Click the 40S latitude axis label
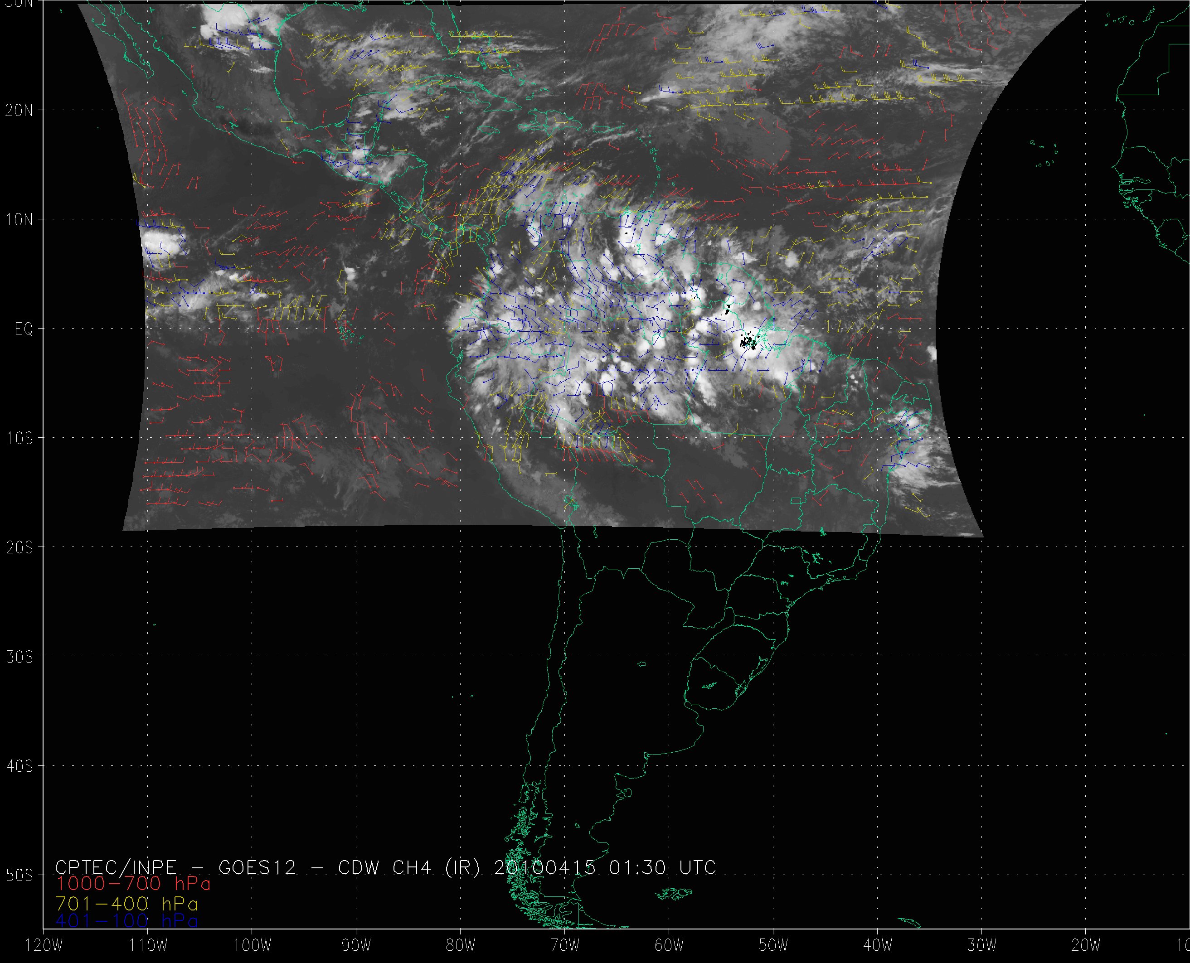The width and height of the screenshot is (1190, 963). tap(19, 766)
